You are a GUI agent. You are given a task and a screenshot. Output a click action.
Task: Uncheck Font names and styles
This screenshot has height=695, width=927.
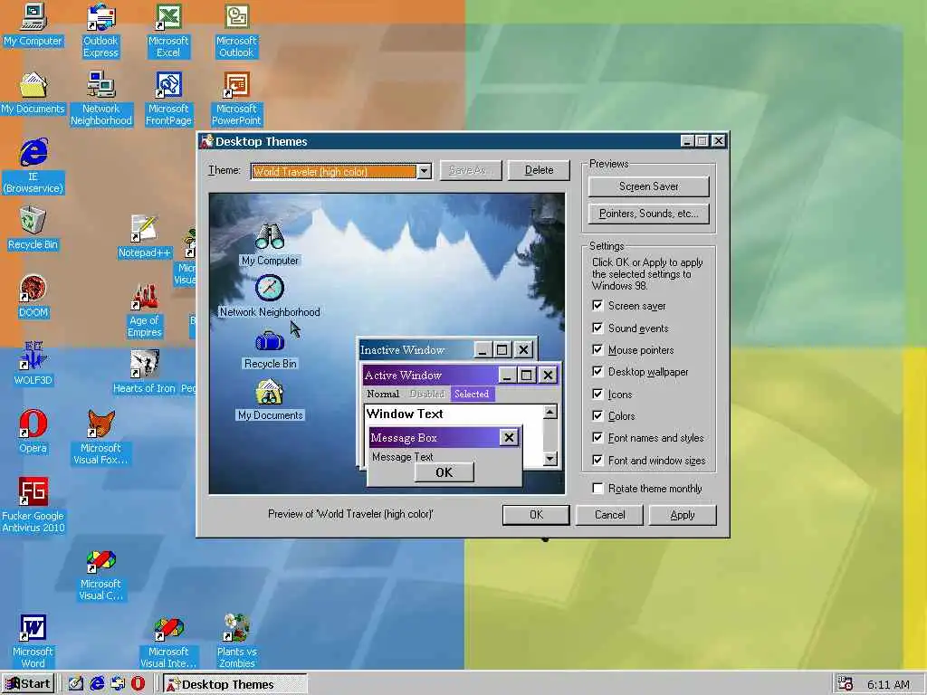(x=597, y=437)
